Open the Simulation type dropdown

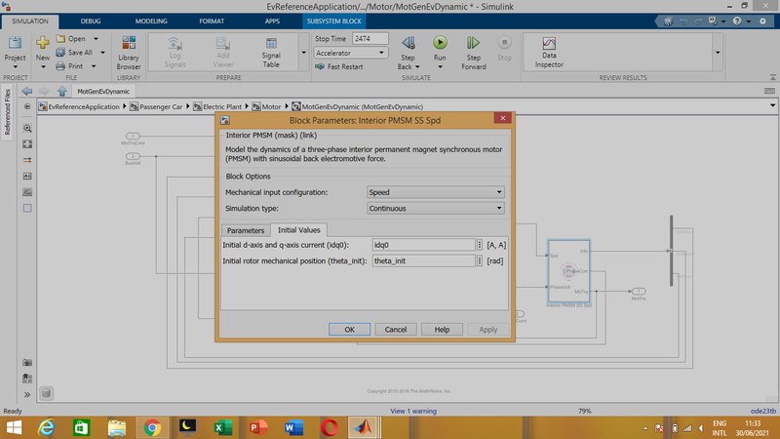click(x=435, y=208)
